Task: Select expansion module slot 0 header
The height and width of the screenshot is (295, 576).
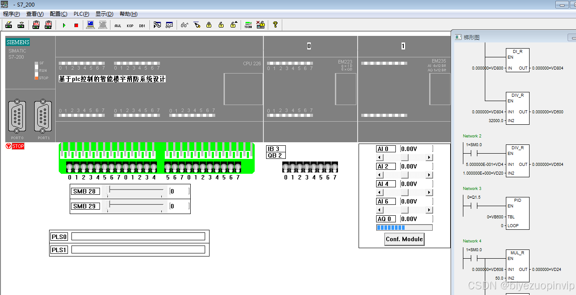Action: (309, 46)
